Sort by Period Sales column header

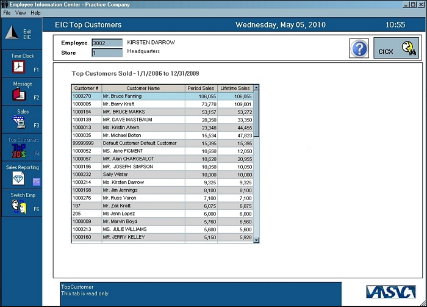[201, 88]
